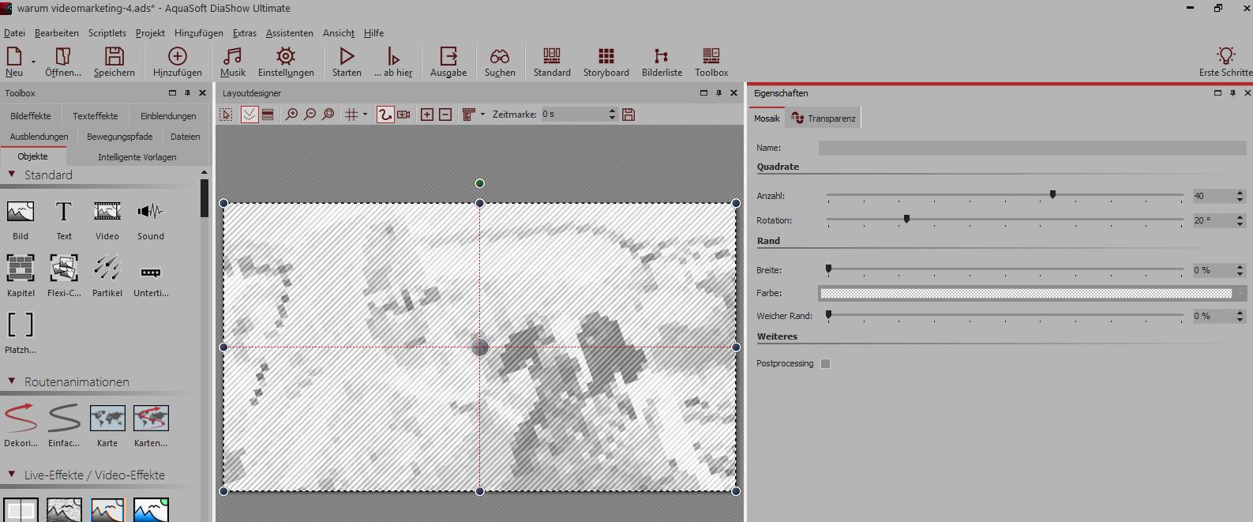
Task: Select the Flexi-Collage object icon
Action: coord(63,269)
